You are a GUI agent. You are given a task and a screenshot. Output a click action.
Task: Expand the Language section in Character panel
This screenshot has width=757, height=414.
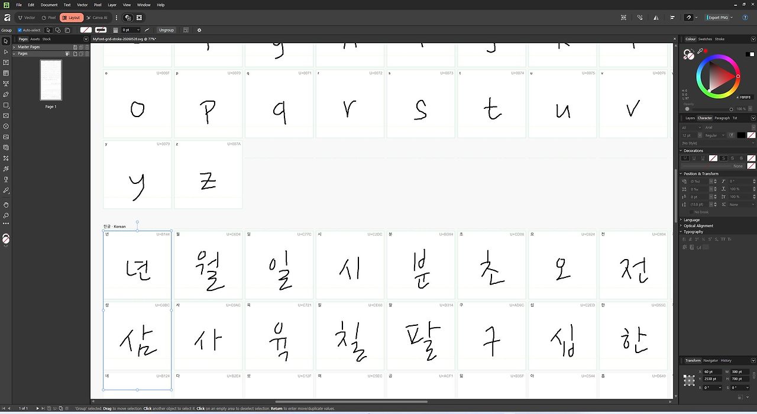pyautogui.click(x=691, y=220)
